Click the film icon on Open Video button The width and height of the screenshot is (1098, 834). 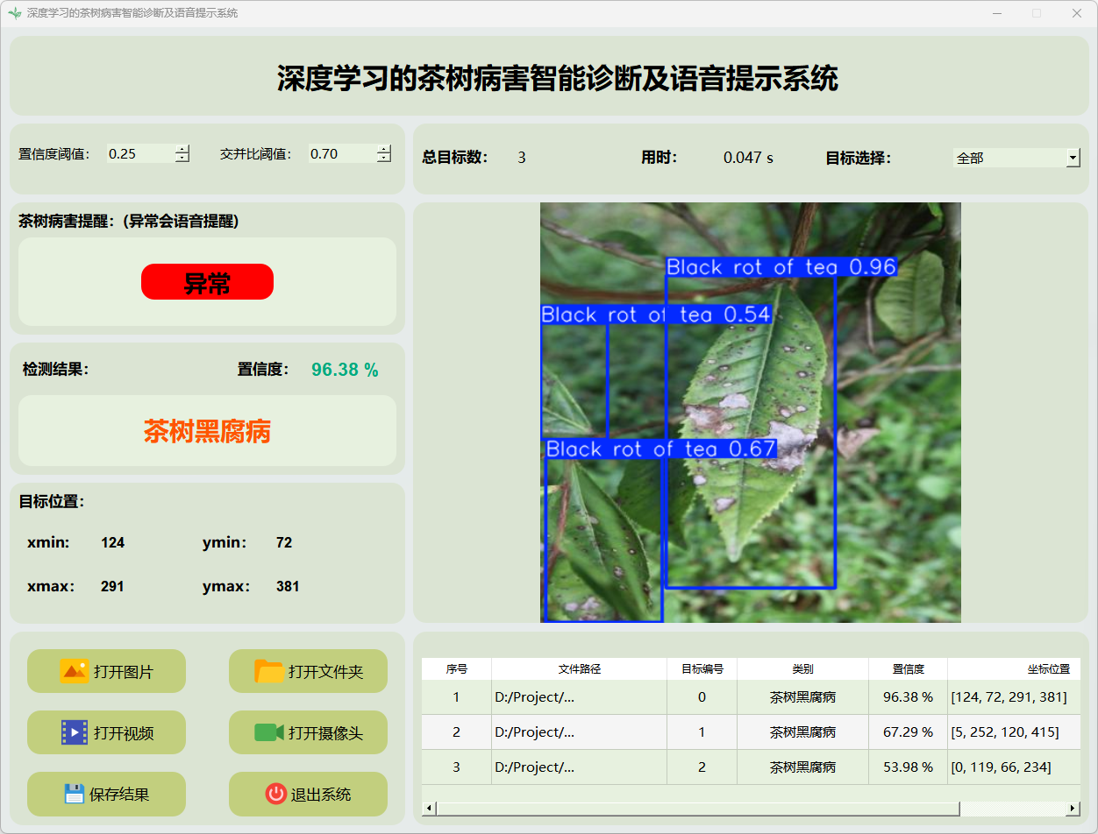[74, 732]
